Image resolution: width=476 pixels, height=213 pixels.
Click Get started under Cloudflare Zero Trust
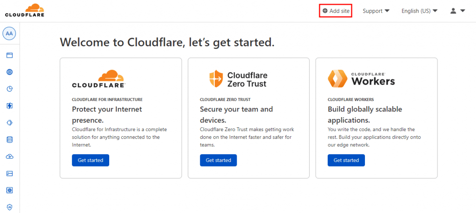[218, 160]
